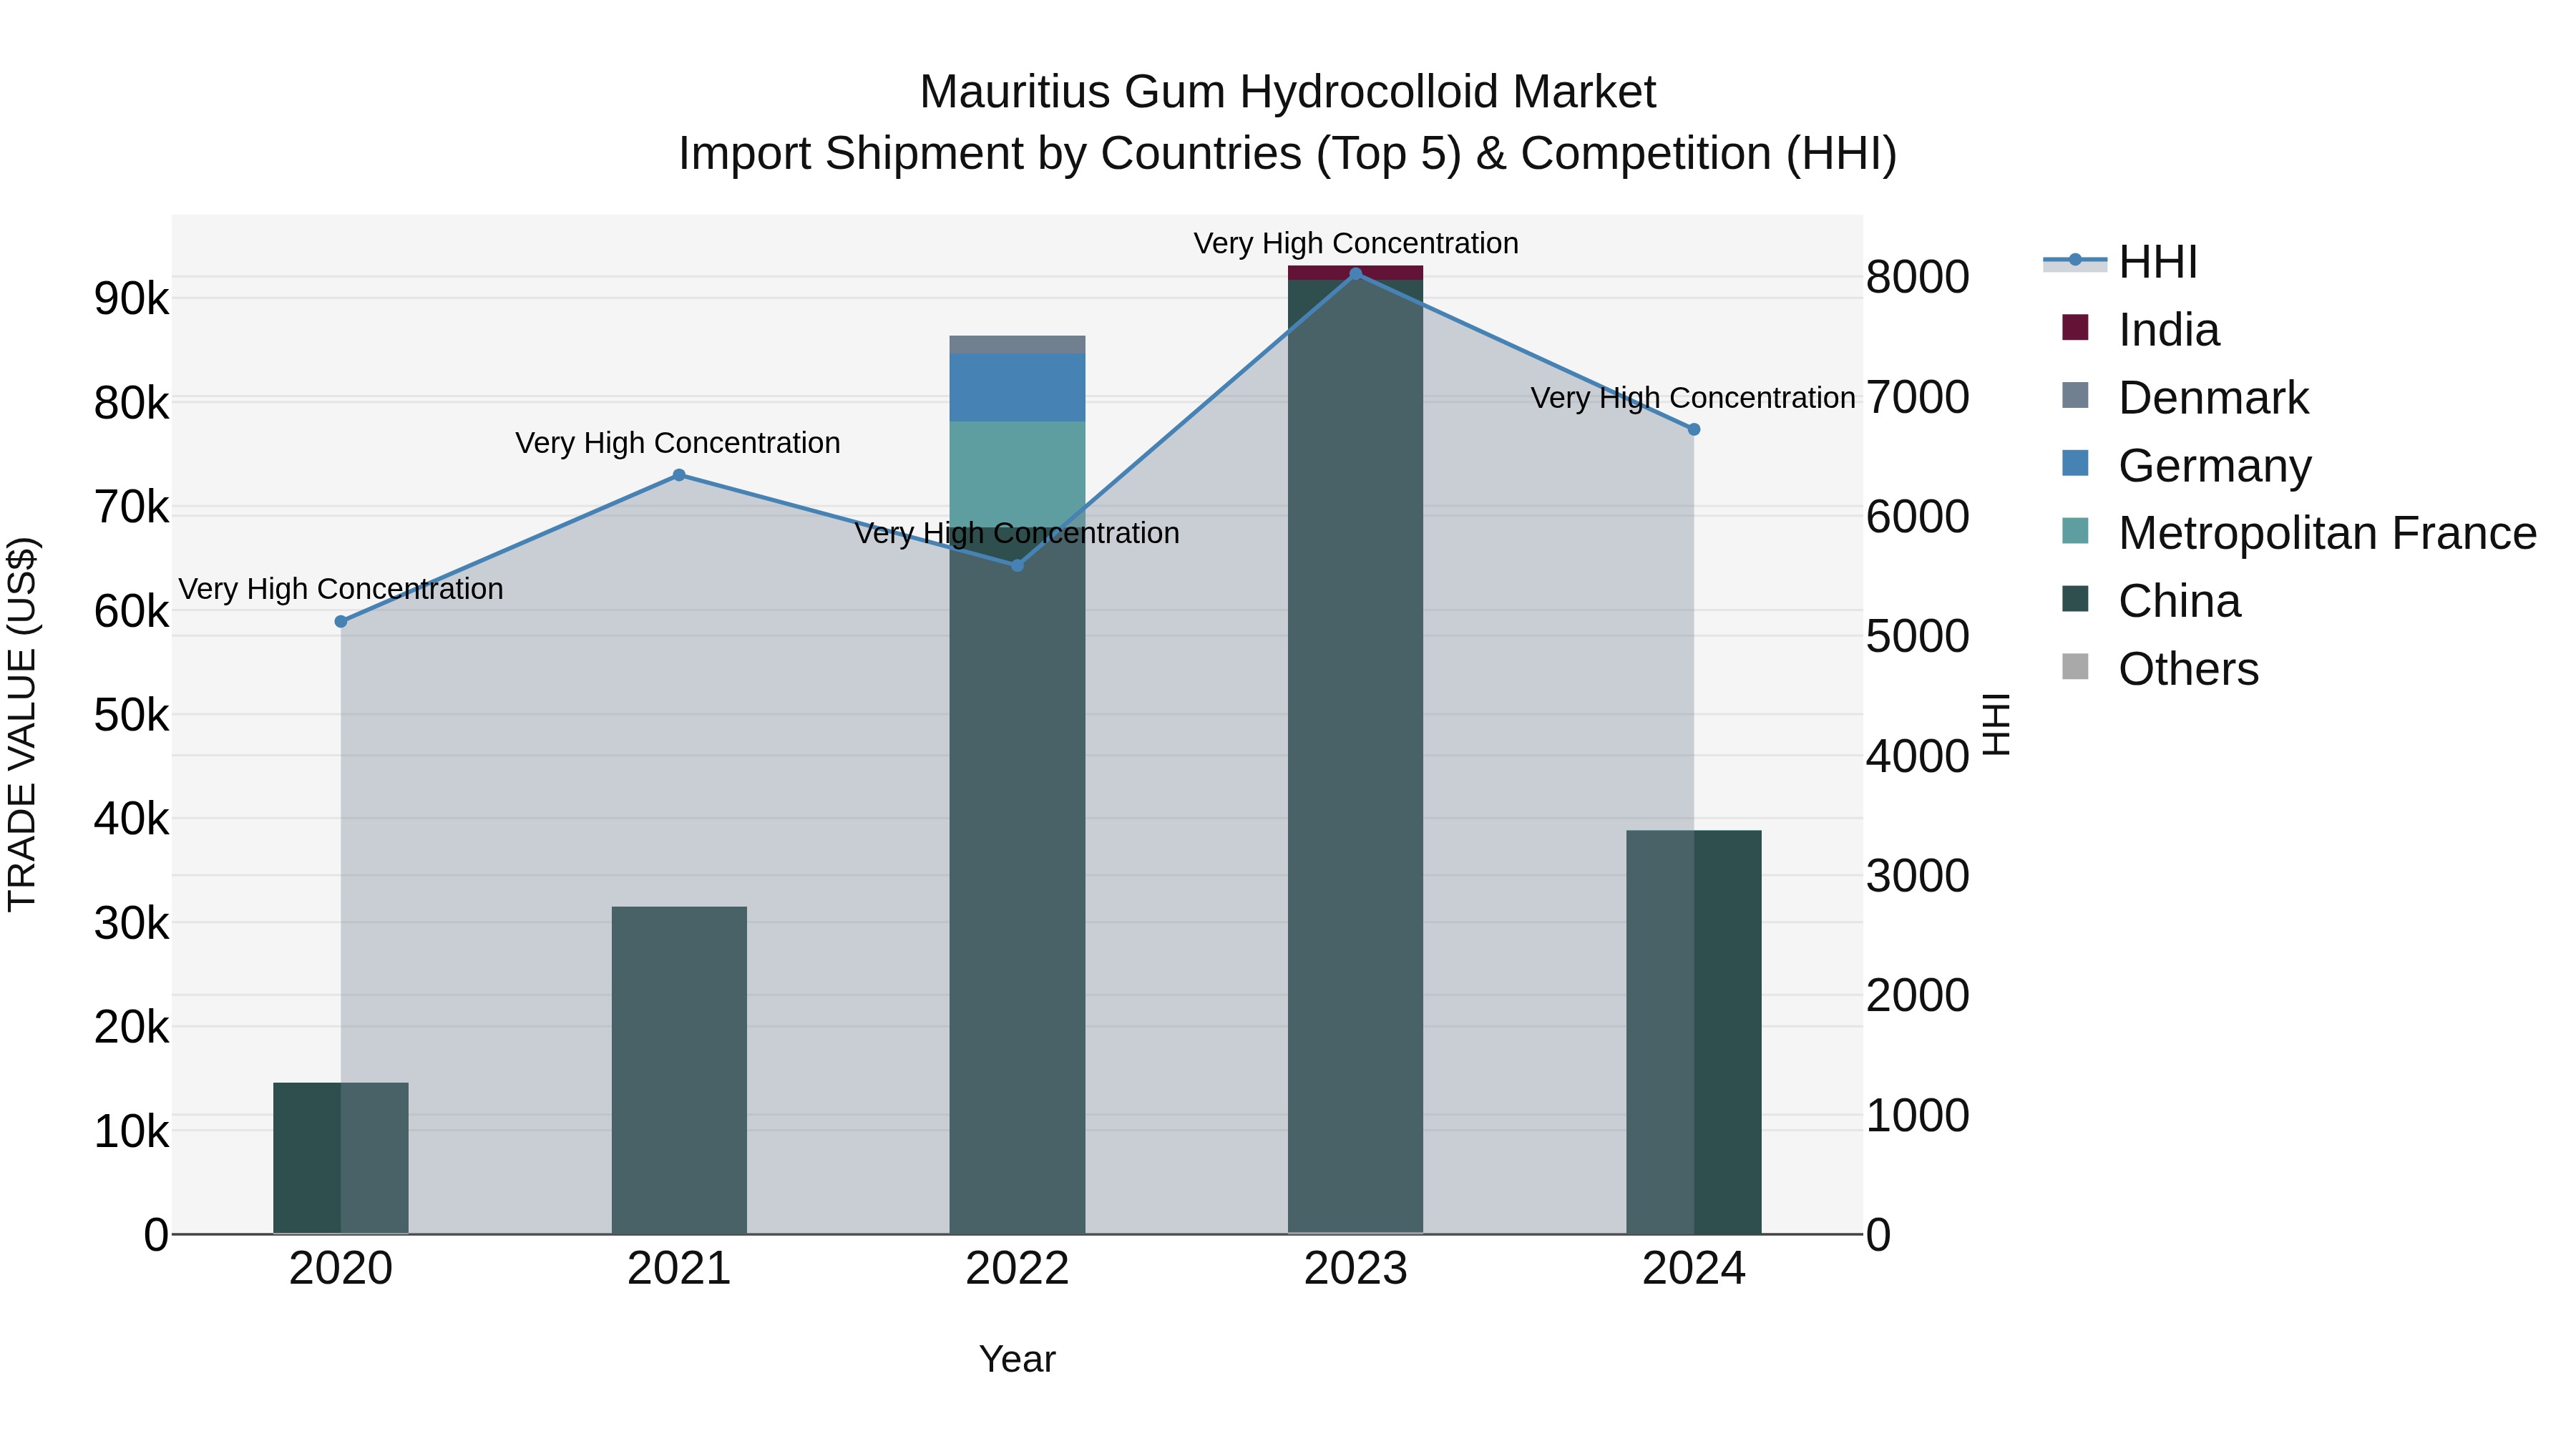Toggle the Germany legend entry

[x=2187, y=466]
